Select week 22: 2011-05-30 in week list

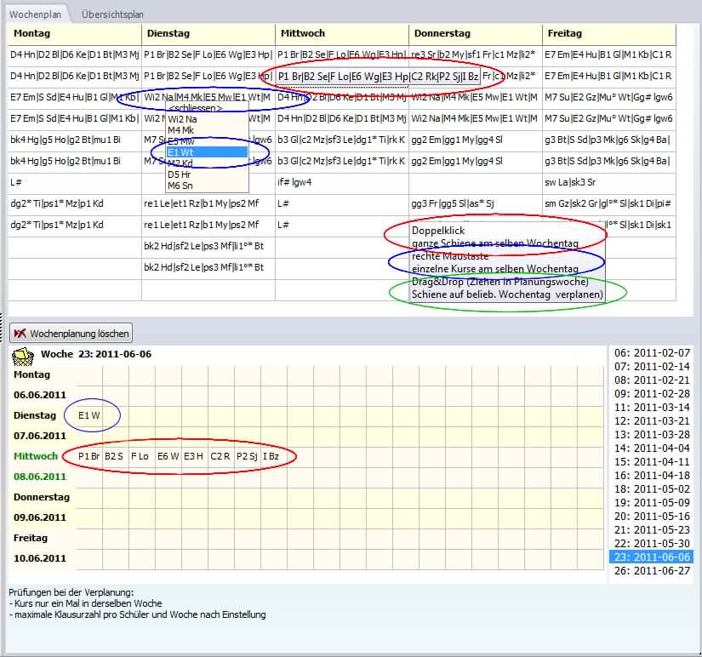(x=652, y=543)
